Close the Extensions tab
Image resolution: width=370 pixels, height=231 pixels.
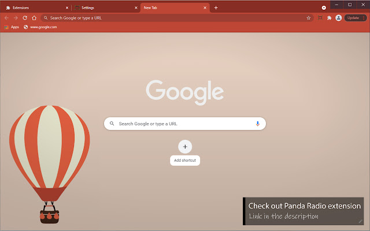tap(67, 8)
